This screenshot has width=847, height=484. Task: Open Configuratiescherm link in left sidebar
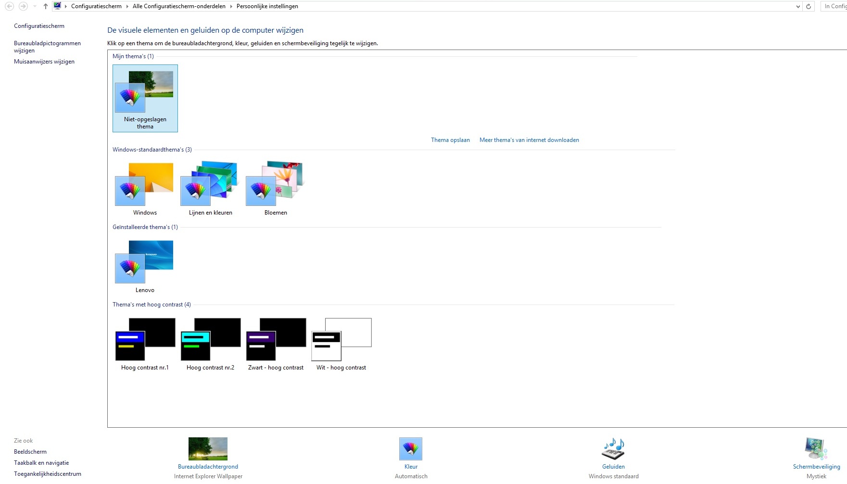(x=39, y=26)
